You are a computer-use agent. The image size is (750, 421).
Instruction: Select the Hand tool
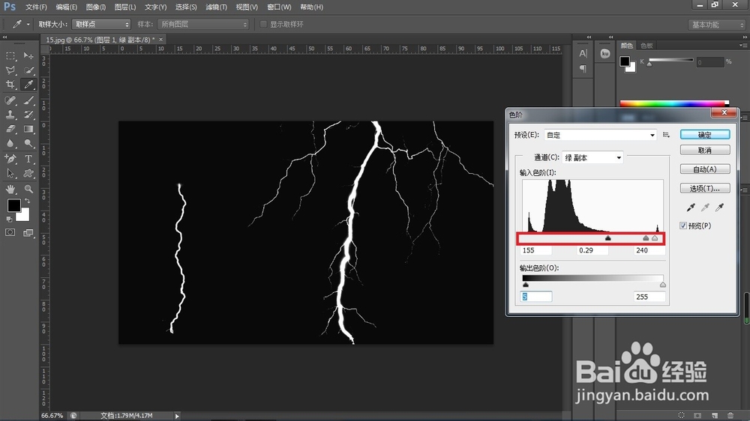10,190
